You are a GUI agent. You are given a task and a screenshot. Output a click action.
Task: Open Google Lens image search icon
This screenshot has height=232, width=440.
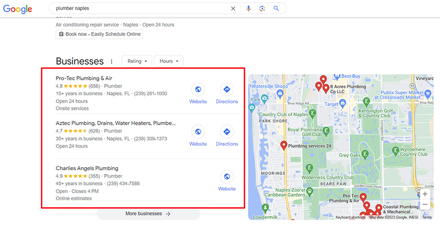(x=262, y=8)
